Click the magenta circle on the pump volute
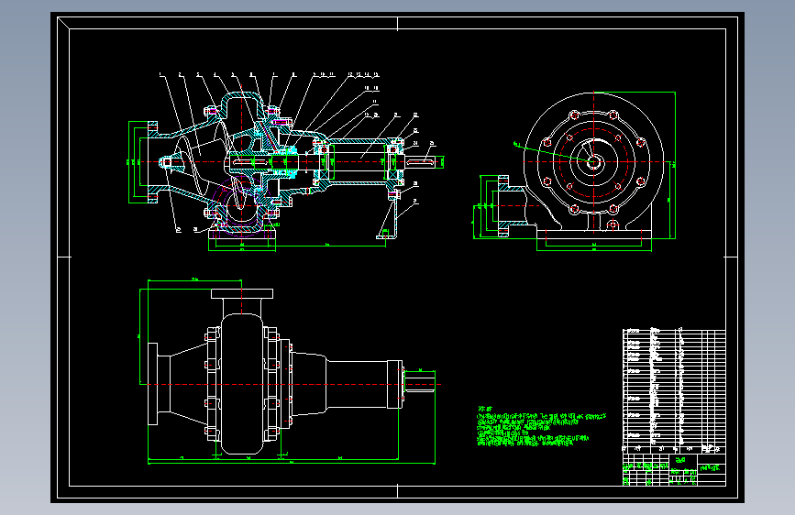 [240, 206]
